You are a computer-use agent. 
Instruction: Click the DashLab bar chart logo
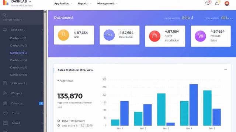[x=6, y=3]
